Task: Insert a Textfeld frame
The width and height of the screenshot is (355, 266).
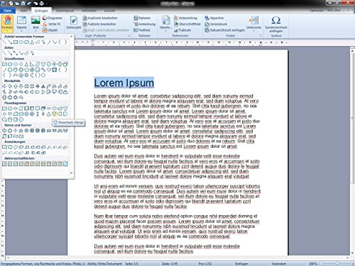Action: click(x=142, y=30)
